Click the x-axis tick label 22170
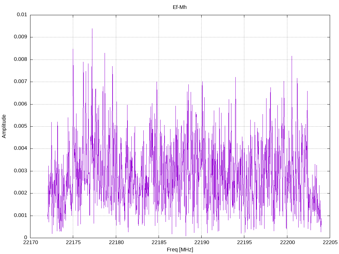Viewport: 339px width, 254px height. coord(30,242)
